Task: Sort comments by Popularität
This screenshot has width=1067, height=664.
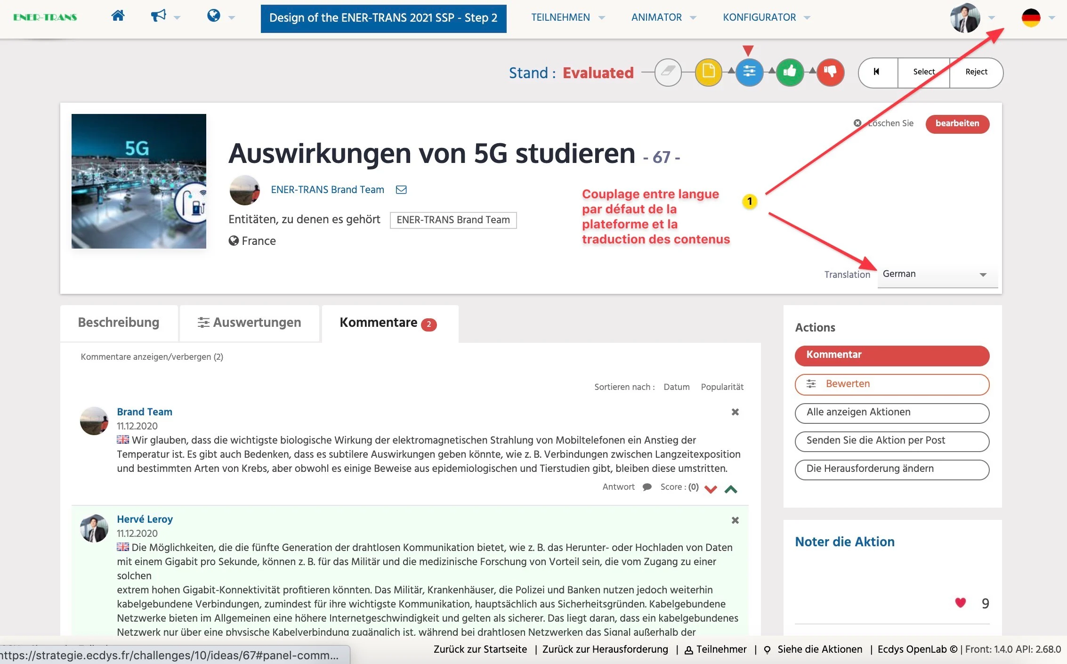Action: tap(722, 387)
